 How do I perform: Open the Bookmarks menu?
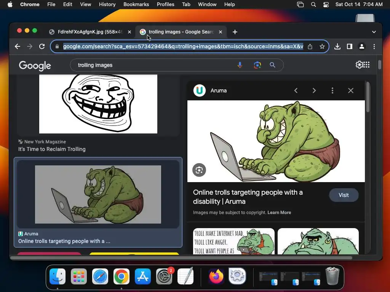[x=136, y=4]
